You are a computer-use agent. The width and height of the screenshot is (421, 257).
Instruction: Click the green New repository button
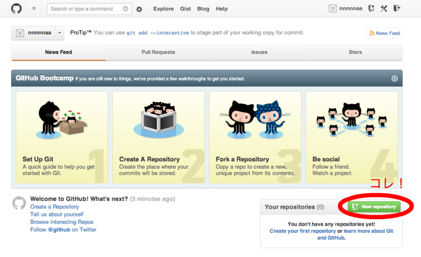tap(374, 207)
